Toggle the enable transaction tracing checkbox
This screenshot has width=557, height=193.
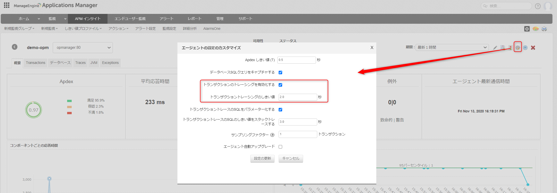(x=280, y=85)
